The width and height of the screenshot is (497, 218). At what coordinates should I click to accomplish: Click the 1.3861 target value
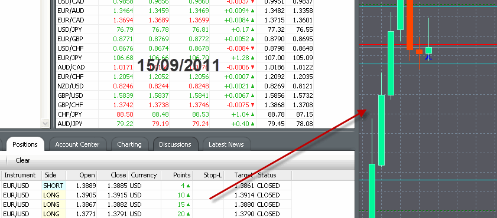click(244, 186)
